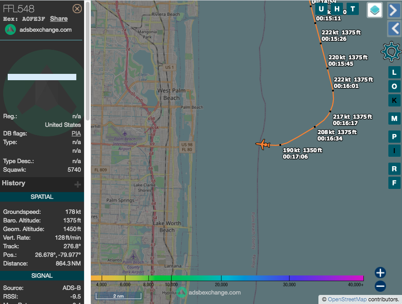Click the aircraft photo placeholder thumbnail
402x304 pixels.
click(x=42, y=77)
